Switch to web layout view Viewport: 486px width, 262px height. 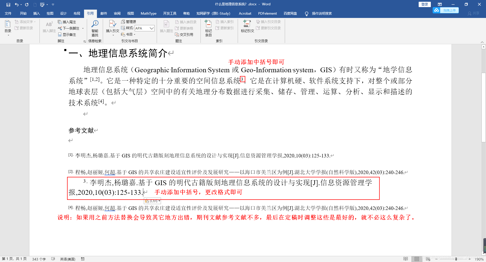[x=428, y=259]
